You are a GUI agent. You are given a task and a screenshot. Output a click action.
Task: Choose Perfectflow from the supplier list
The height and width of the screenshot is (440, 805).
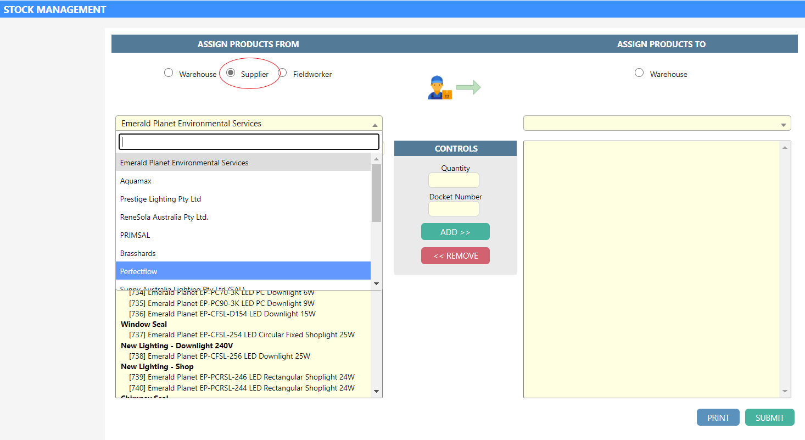[x=243, y=271]
